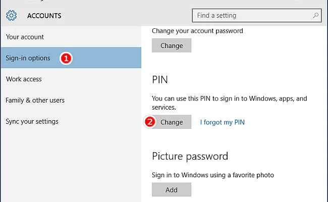Image resolution: width=328 pixels, height=202 pixels.
Task: Click the red number 2 marker
Action: 150,122
